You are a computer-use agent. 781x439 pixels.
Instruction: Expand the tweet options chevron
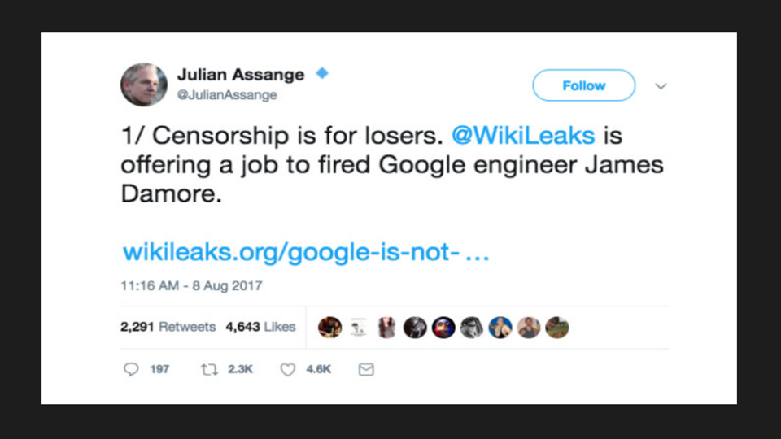(x=661, y=86)
